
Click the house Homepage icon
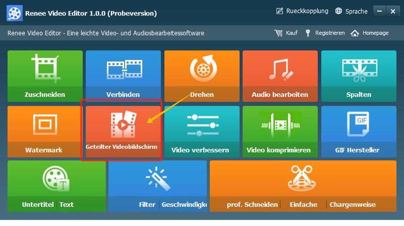[x=355, y=33]
